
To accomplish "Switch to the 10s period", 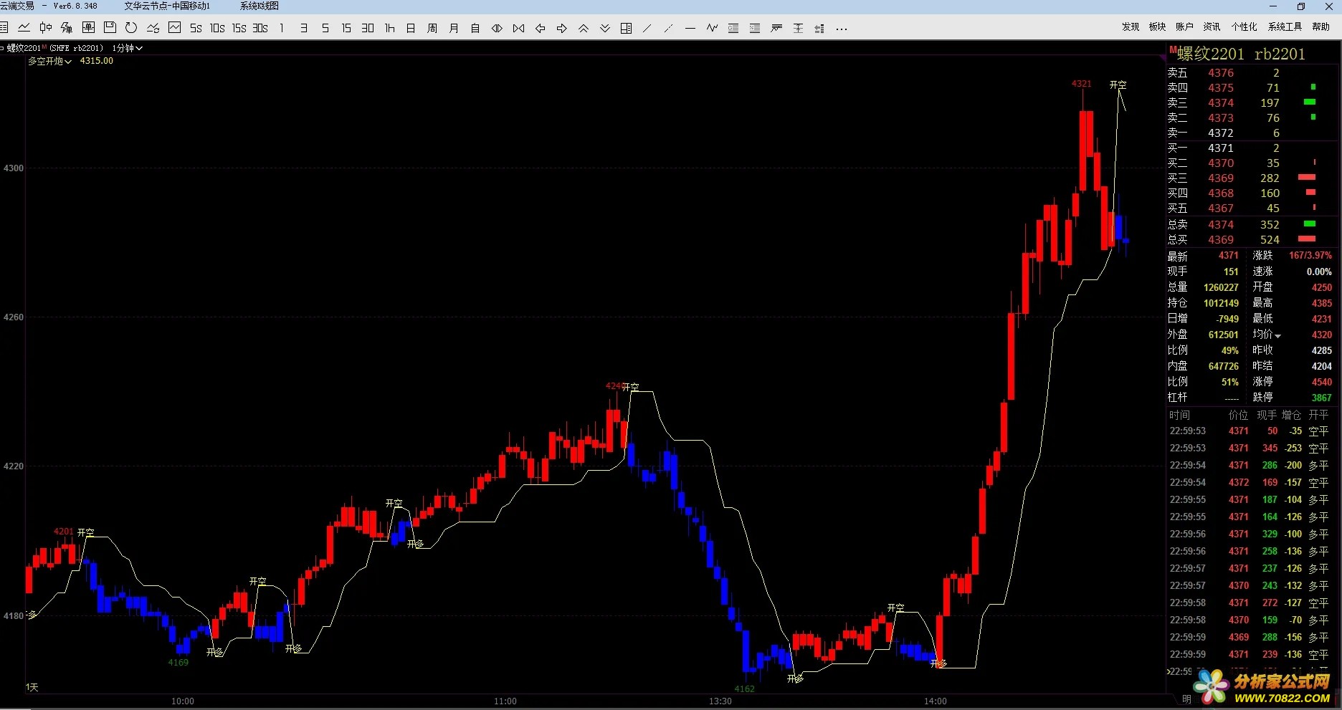I will tap(217, 28).
